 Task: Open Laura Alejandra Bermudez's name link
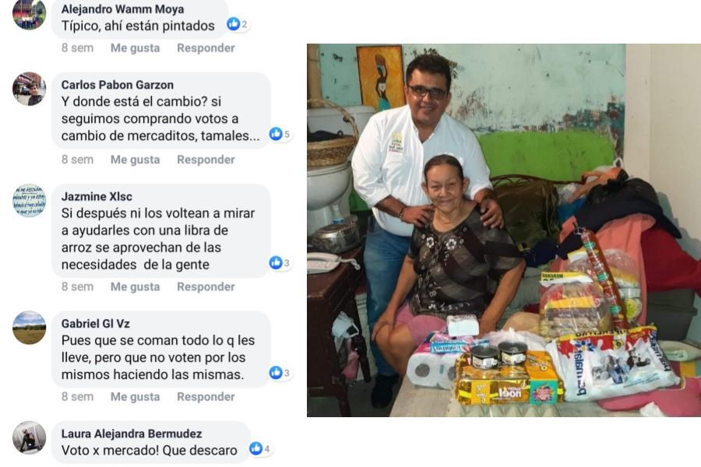[x=132, y=434]
